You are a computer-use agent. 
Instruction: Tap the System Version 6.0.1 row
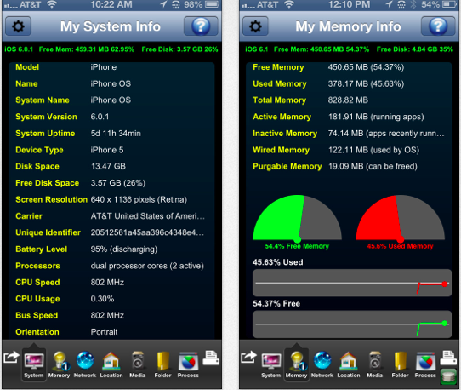click(x=111, y=117)
